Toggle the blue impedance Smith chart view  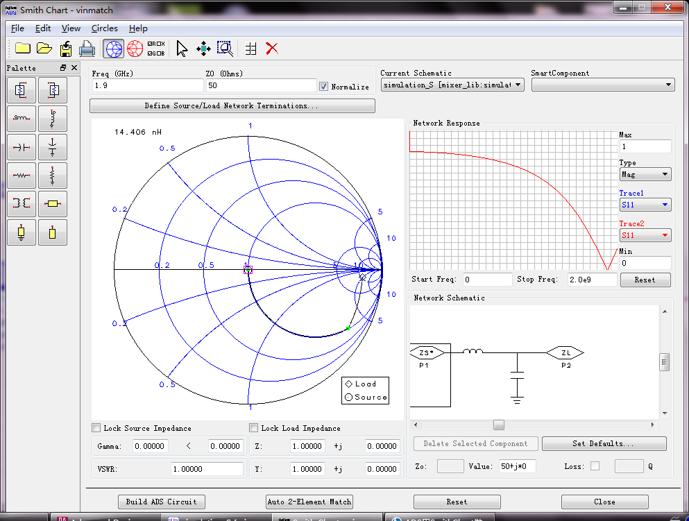(x=113, y=49)
